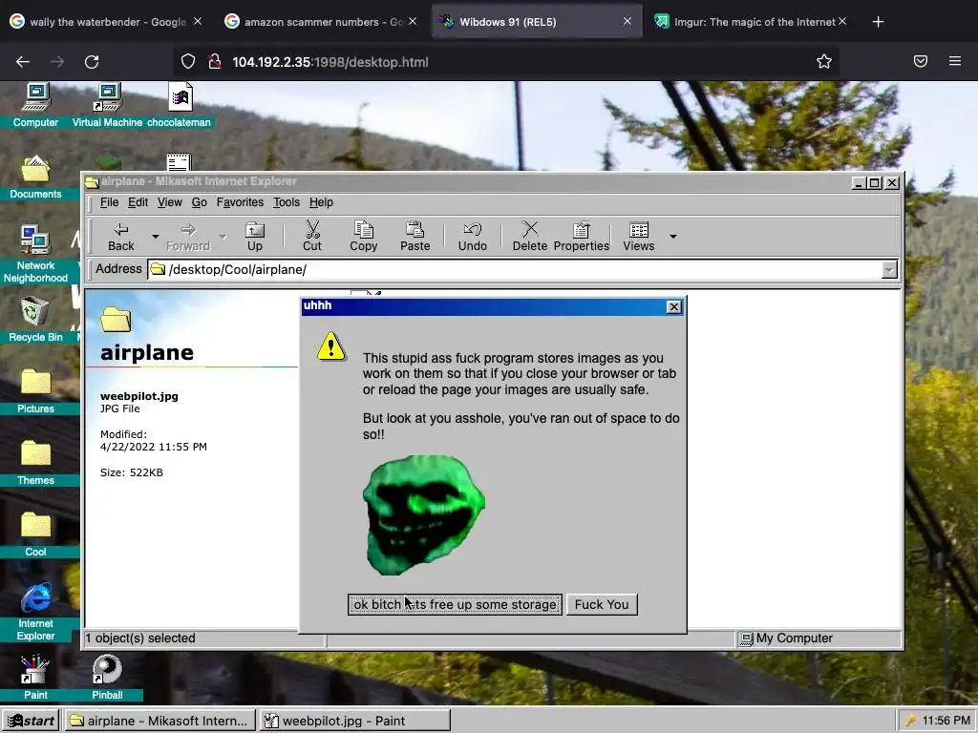
Task: Go back in the browser
Action: tap(23, 62)
